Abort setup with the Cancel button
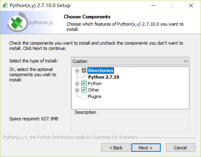The width and height of the screenshot is (201, 157). [181, 148]
